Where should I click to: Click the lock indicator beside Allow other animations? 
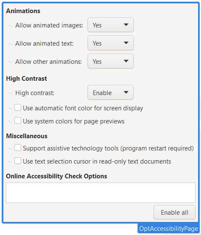(10, 62)
